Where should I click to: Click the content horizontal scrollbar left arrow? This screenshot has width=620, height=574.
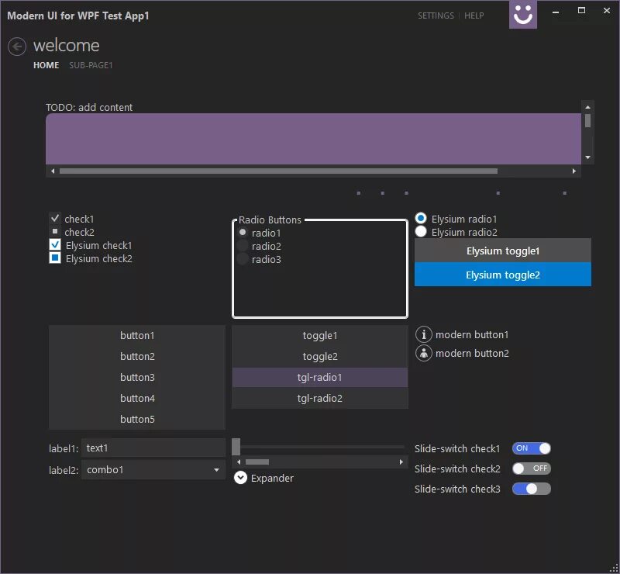pos(53,171)
